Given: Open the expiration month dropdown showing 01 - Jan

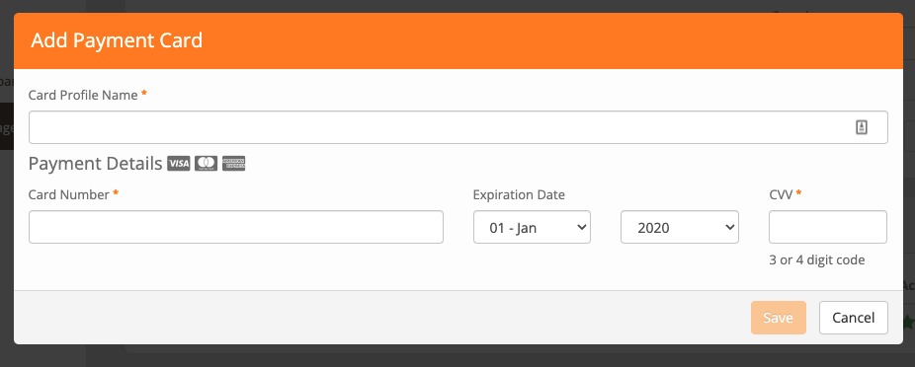Looking at the screenshot, I should click(532, 227).
